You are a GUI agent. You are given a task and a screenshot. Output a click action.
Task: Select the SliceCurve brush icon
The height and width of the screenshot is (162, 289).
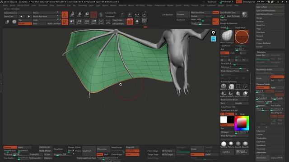point(238,94)
